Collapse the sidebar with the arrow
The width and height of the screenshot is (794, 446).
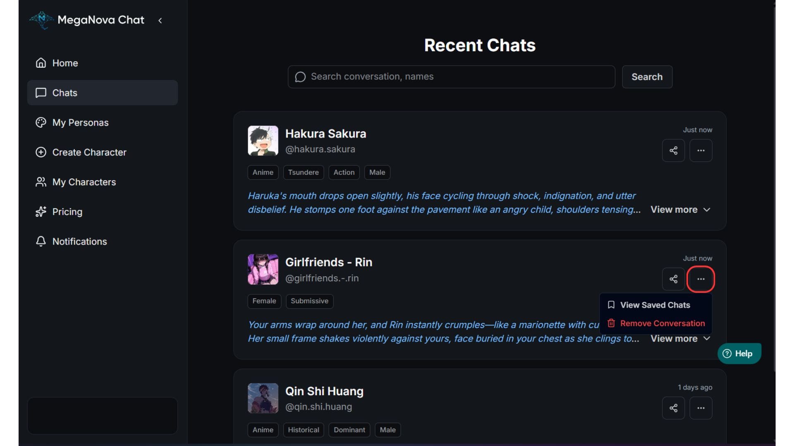(160, 20)
